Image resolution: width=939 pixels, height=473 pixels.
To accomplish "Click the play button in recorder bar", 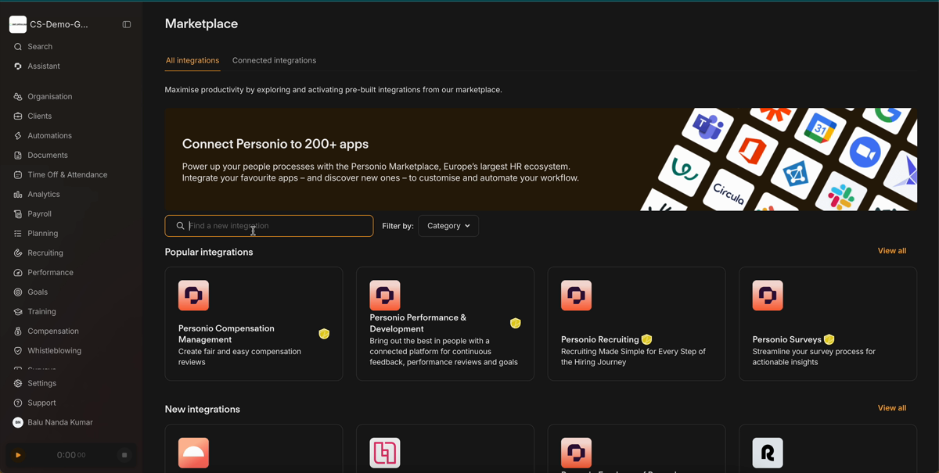I will click(17, 455).
